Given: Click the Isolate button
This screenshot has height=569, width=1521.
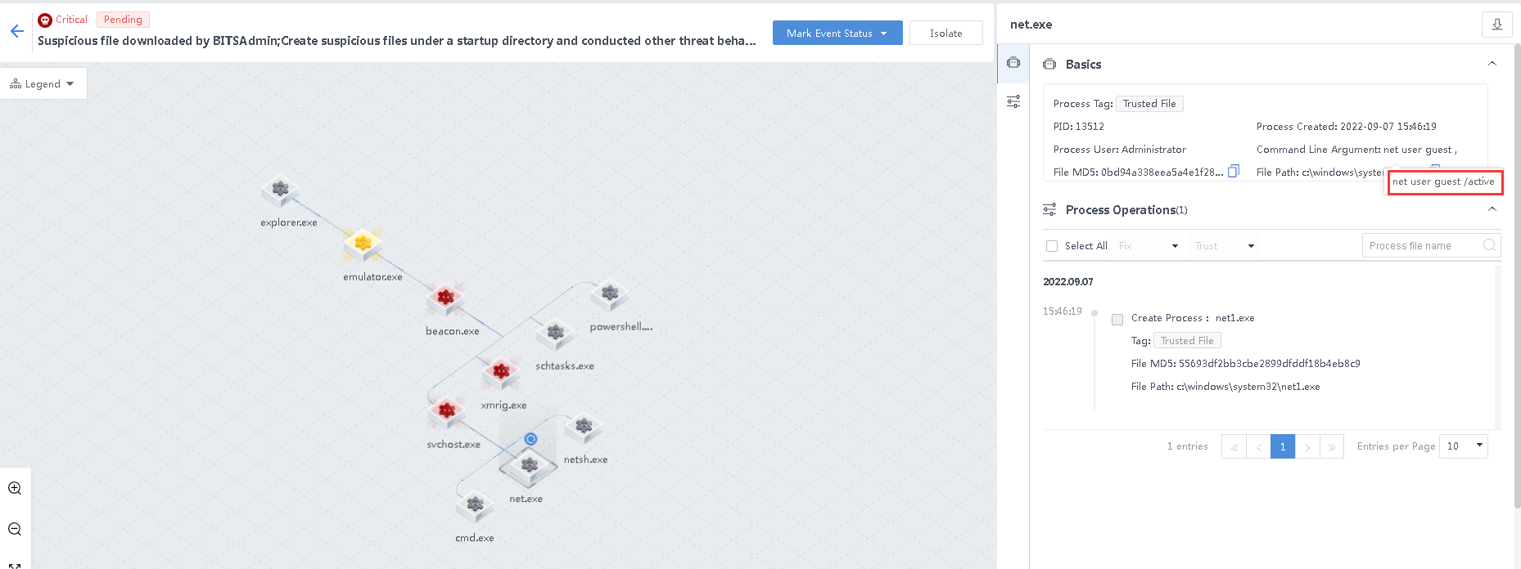Looking at the screenshot, I should (946, 33).
